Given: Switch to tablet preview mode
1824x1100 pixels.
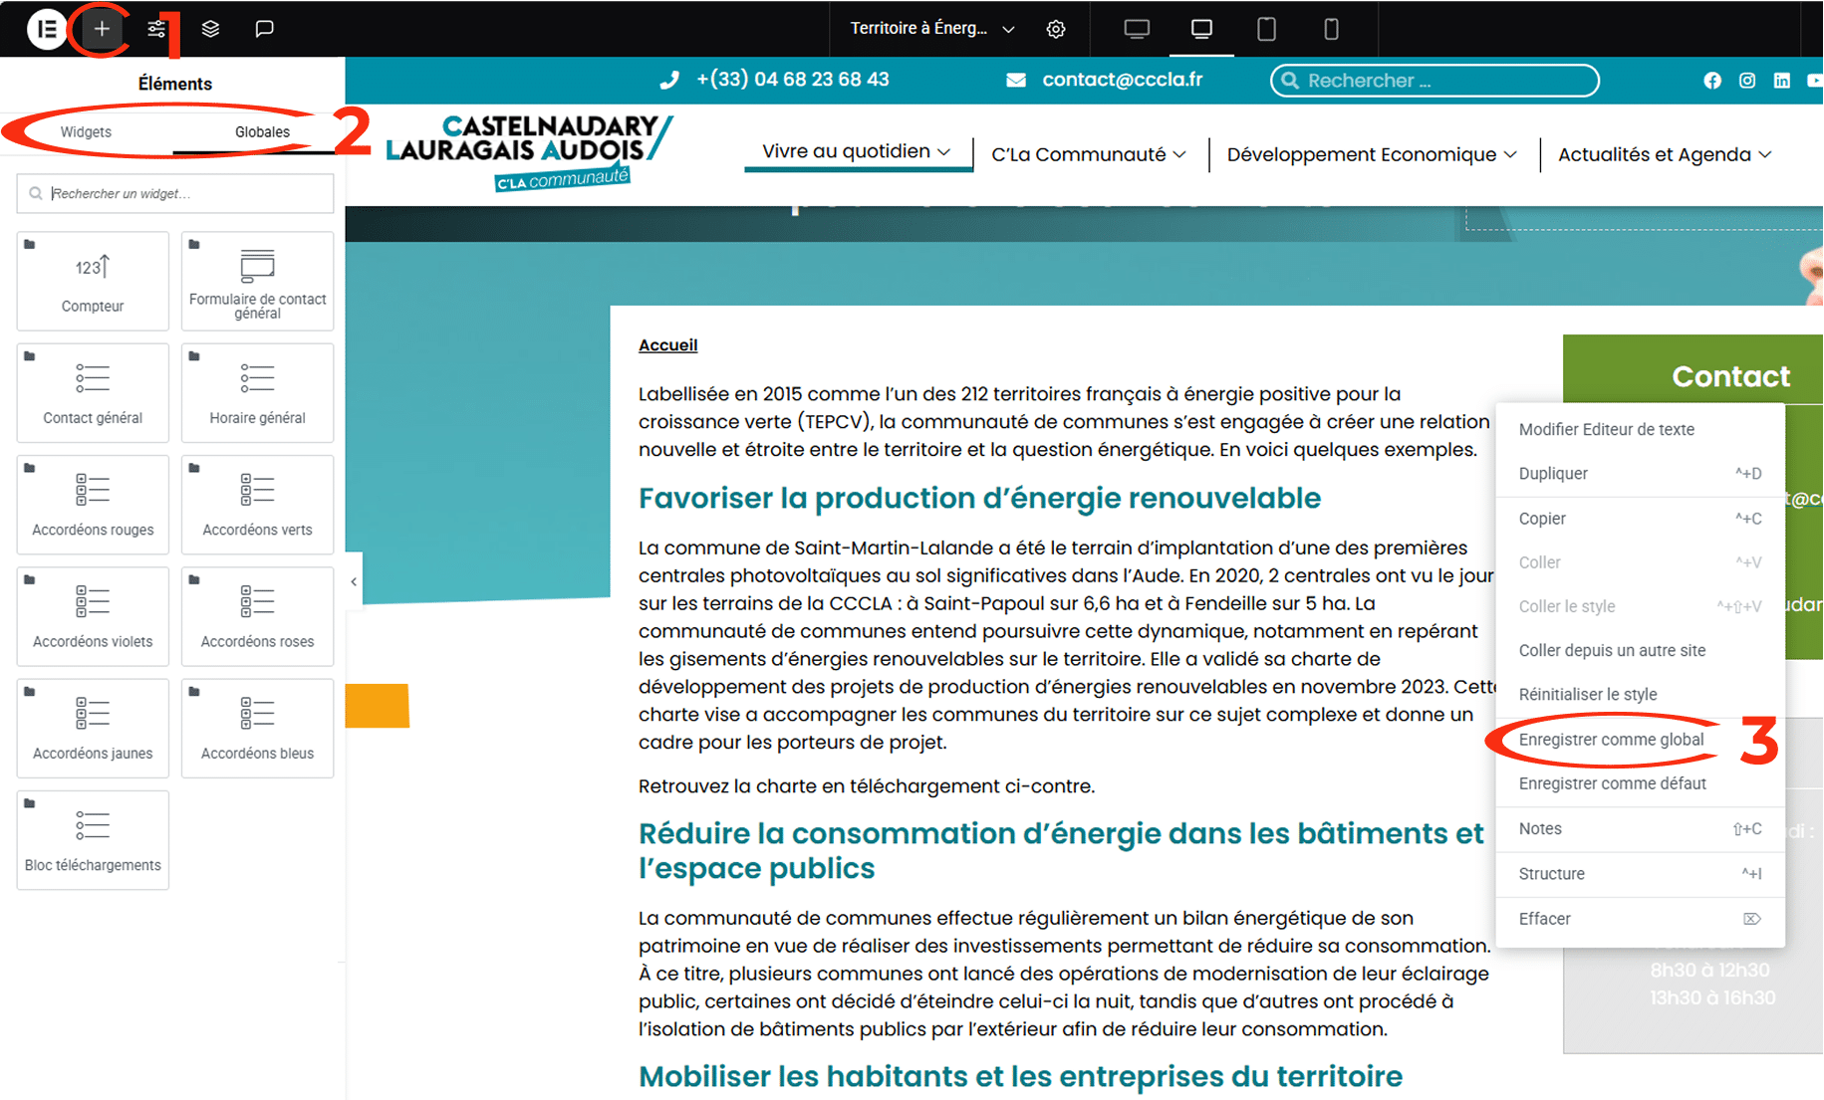Looking at the screenshot, I should (1266, 29).
